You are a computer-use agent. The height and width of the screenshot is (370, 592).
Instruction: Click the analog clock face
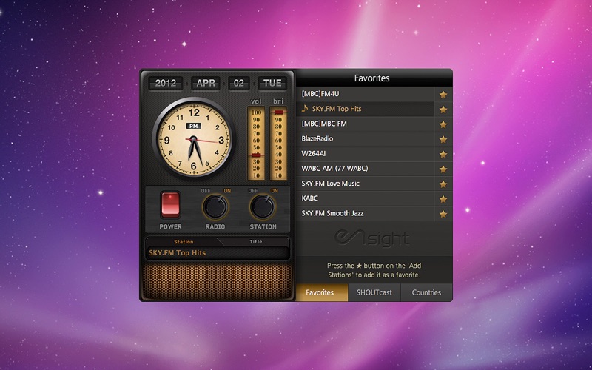click(x=193, y=139)
